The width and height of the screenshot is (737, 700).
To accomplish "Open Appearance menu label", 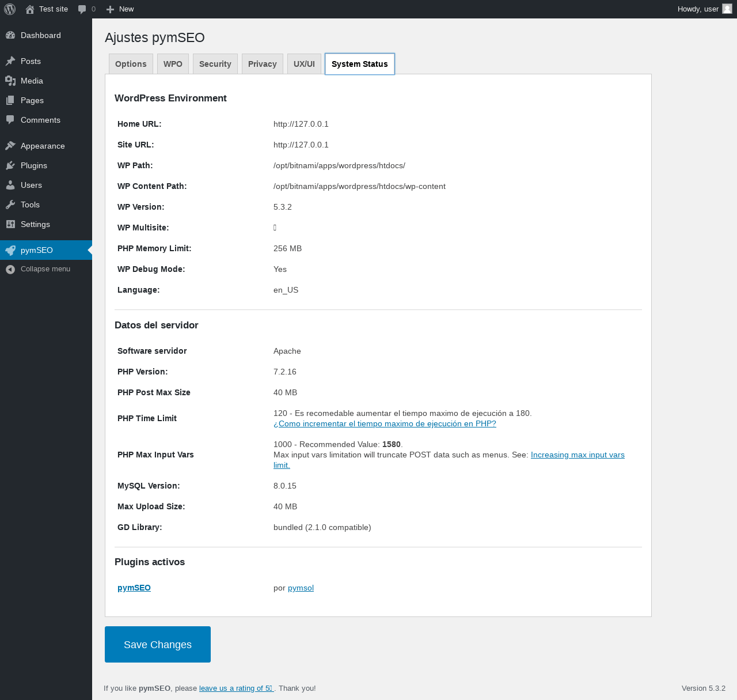I will [43, 146].
